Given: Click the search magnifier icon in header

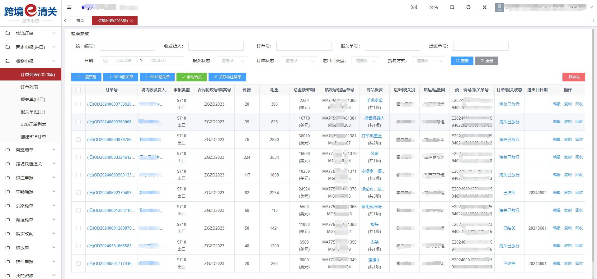Looking at the screenshot, I should [x=452, y=7].
